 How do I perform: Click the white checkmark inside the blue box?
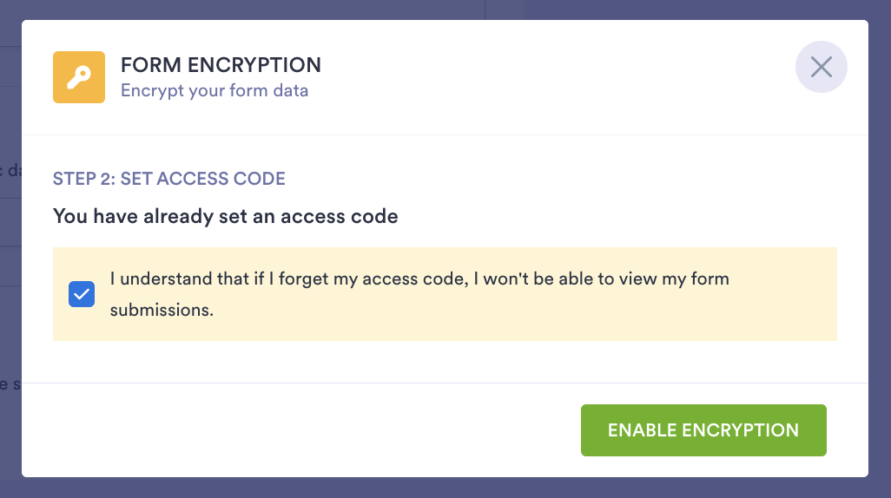82,294
